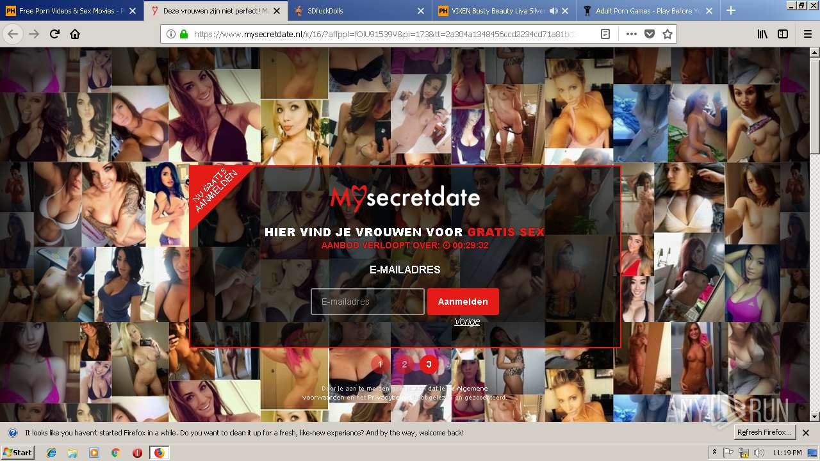Viewport: 820px width, 461px height.
Task: Open the Windows Start menu
Action: click(17, 453)
